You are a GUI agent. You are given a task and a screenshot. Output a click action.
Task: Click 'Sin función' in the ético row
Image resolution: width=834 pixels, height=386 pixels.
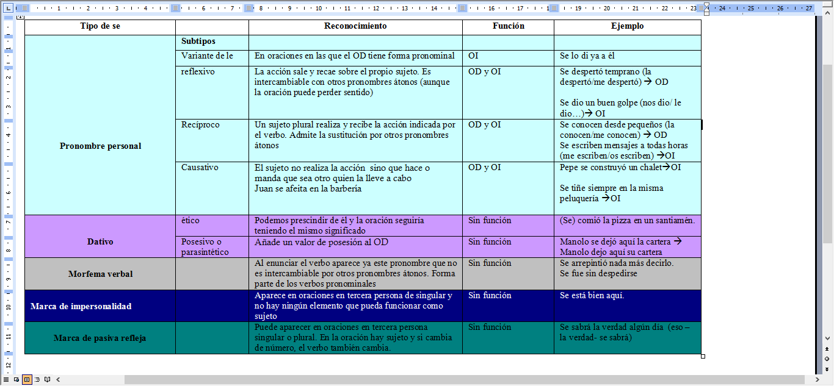pos(490,220)
